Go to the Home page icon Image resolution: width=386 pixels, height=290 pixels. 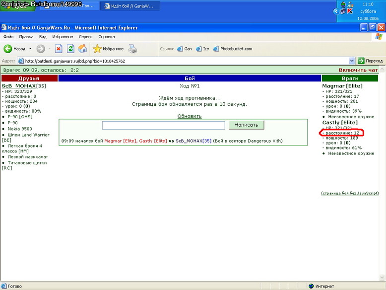83,49
